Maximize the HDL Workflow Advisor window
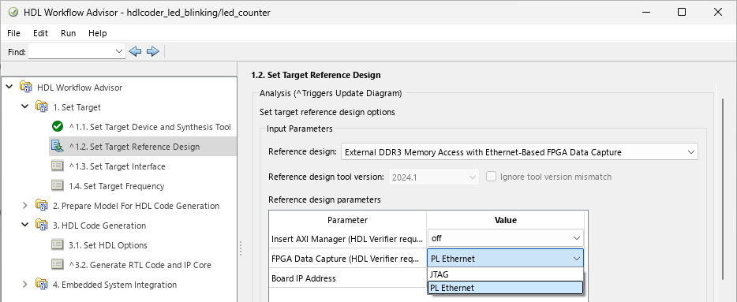 [x=682, y=12]
